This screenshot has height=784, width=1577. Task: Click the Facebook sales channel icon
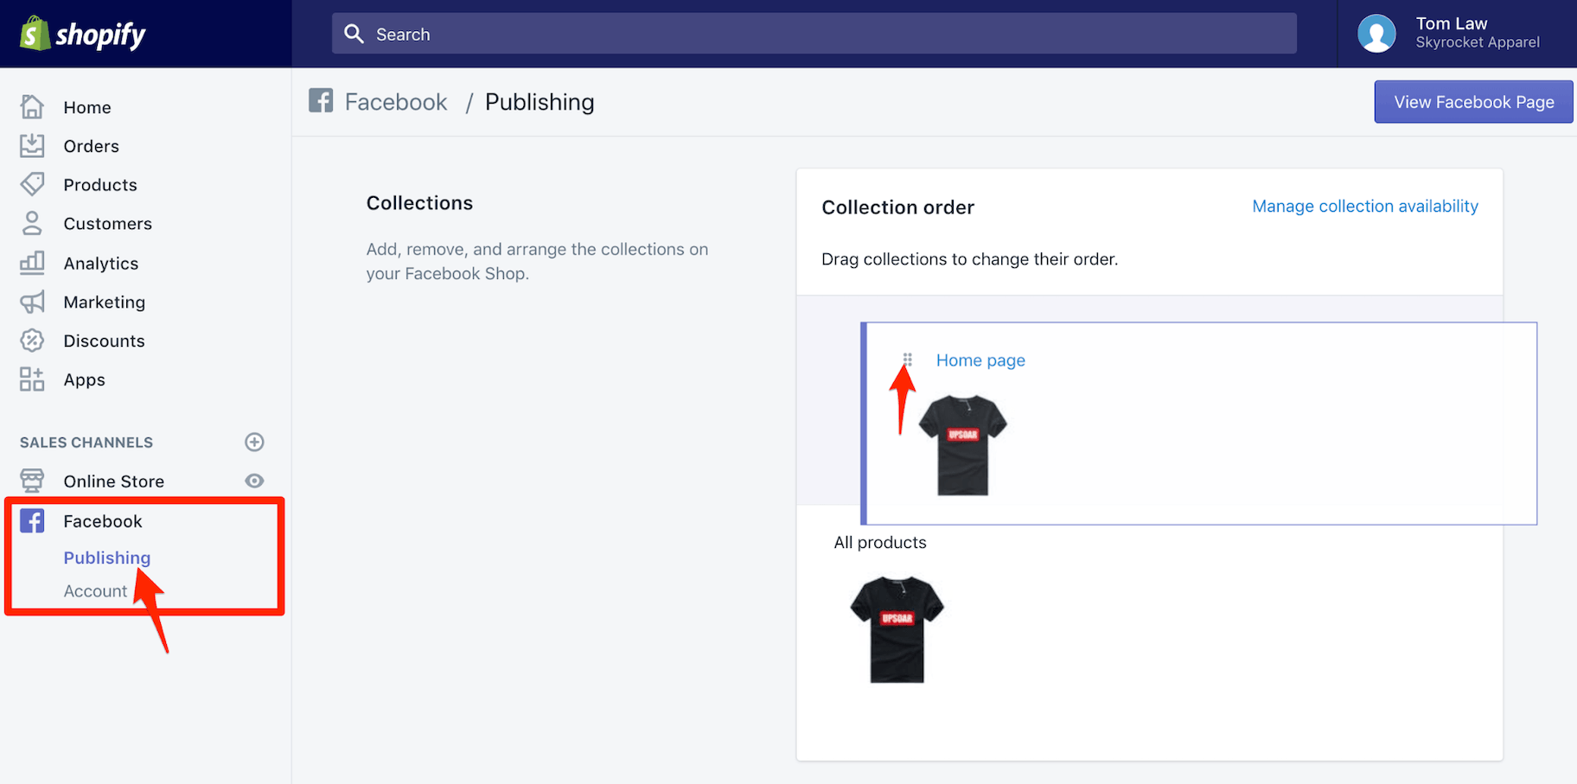click(32, 520)
